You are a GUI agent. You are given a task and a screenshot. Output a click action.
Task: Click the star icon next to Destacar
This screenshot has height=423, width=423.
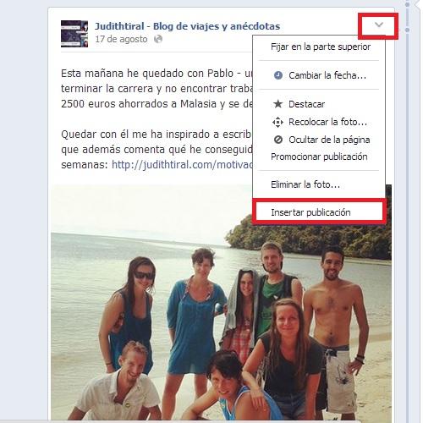click(x=278, y=104)
